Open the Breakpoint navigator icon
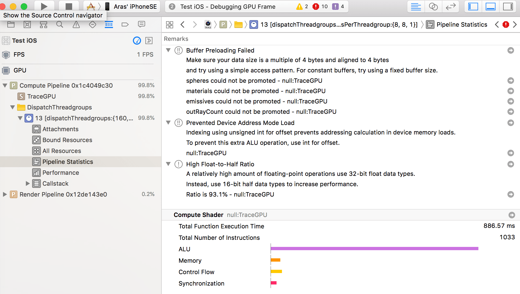 point(125,25)
